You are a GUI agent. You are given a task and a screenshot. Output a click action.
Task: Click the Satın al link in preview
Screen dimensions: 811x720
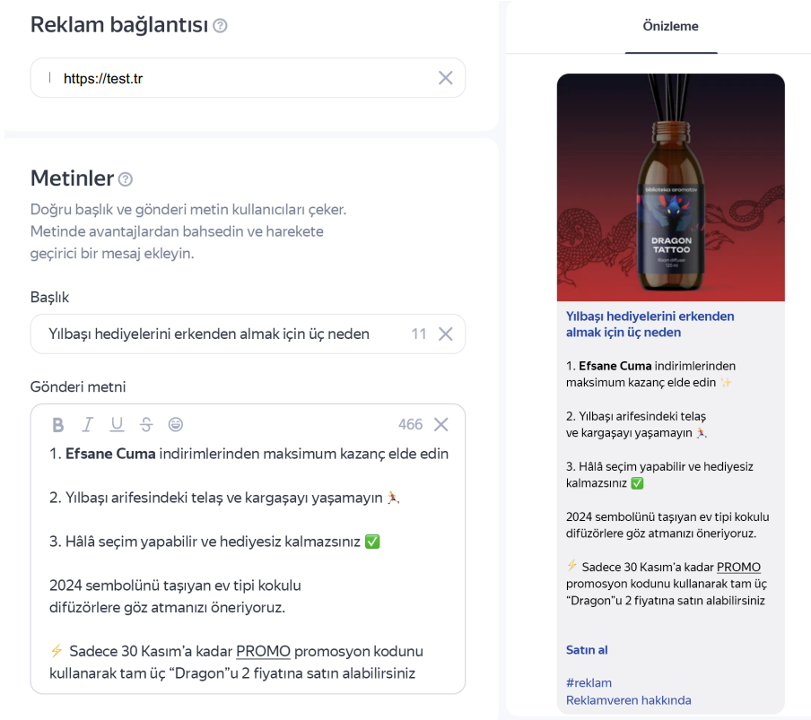587,650
